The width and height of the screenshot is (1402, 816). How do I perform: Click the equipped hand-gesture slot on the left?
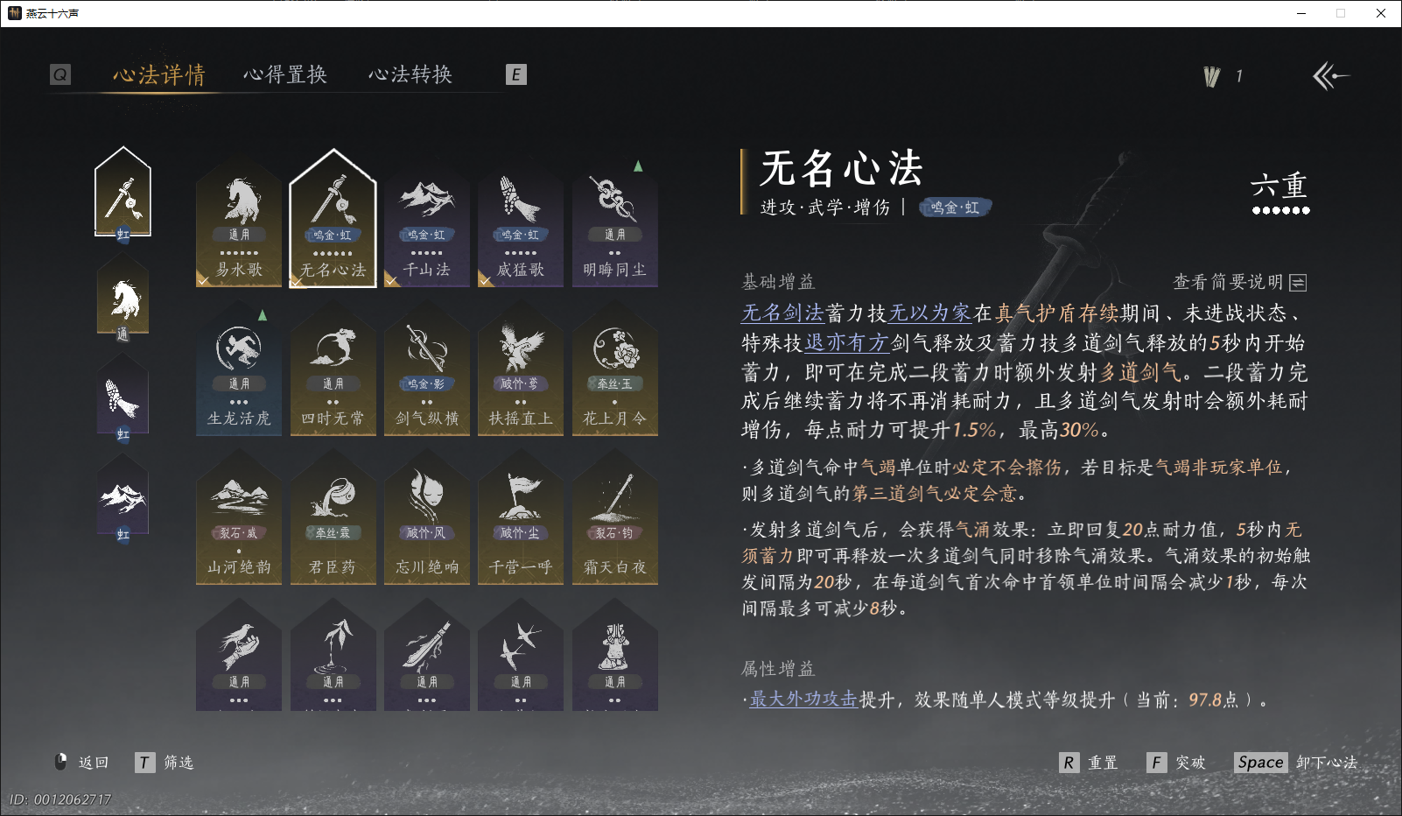click(123, 398)
